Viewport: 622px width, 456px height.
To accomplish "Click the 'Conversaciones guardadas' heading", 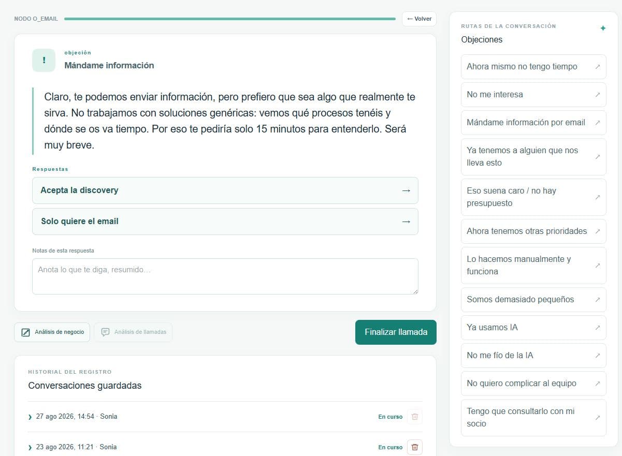I will coord(85,386).
